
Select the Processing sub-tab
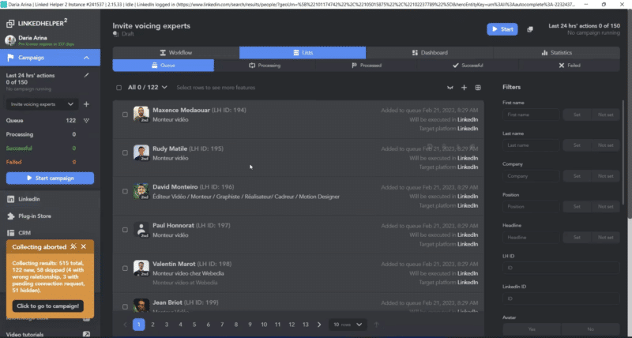pos(265,66)
